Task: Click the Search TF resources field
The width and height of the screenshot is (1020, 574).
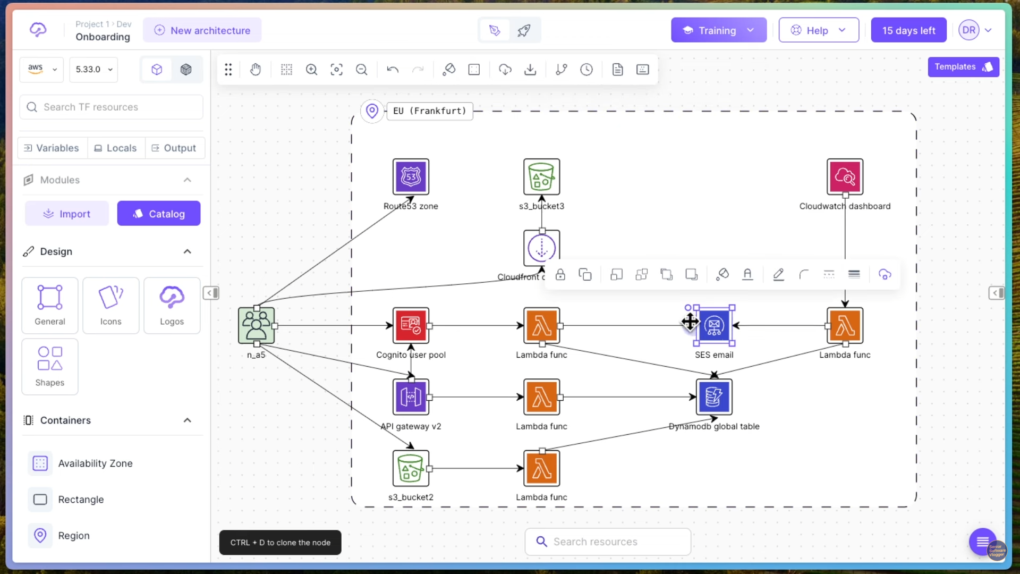Action: pyautogui.click(x=112, y=107)
